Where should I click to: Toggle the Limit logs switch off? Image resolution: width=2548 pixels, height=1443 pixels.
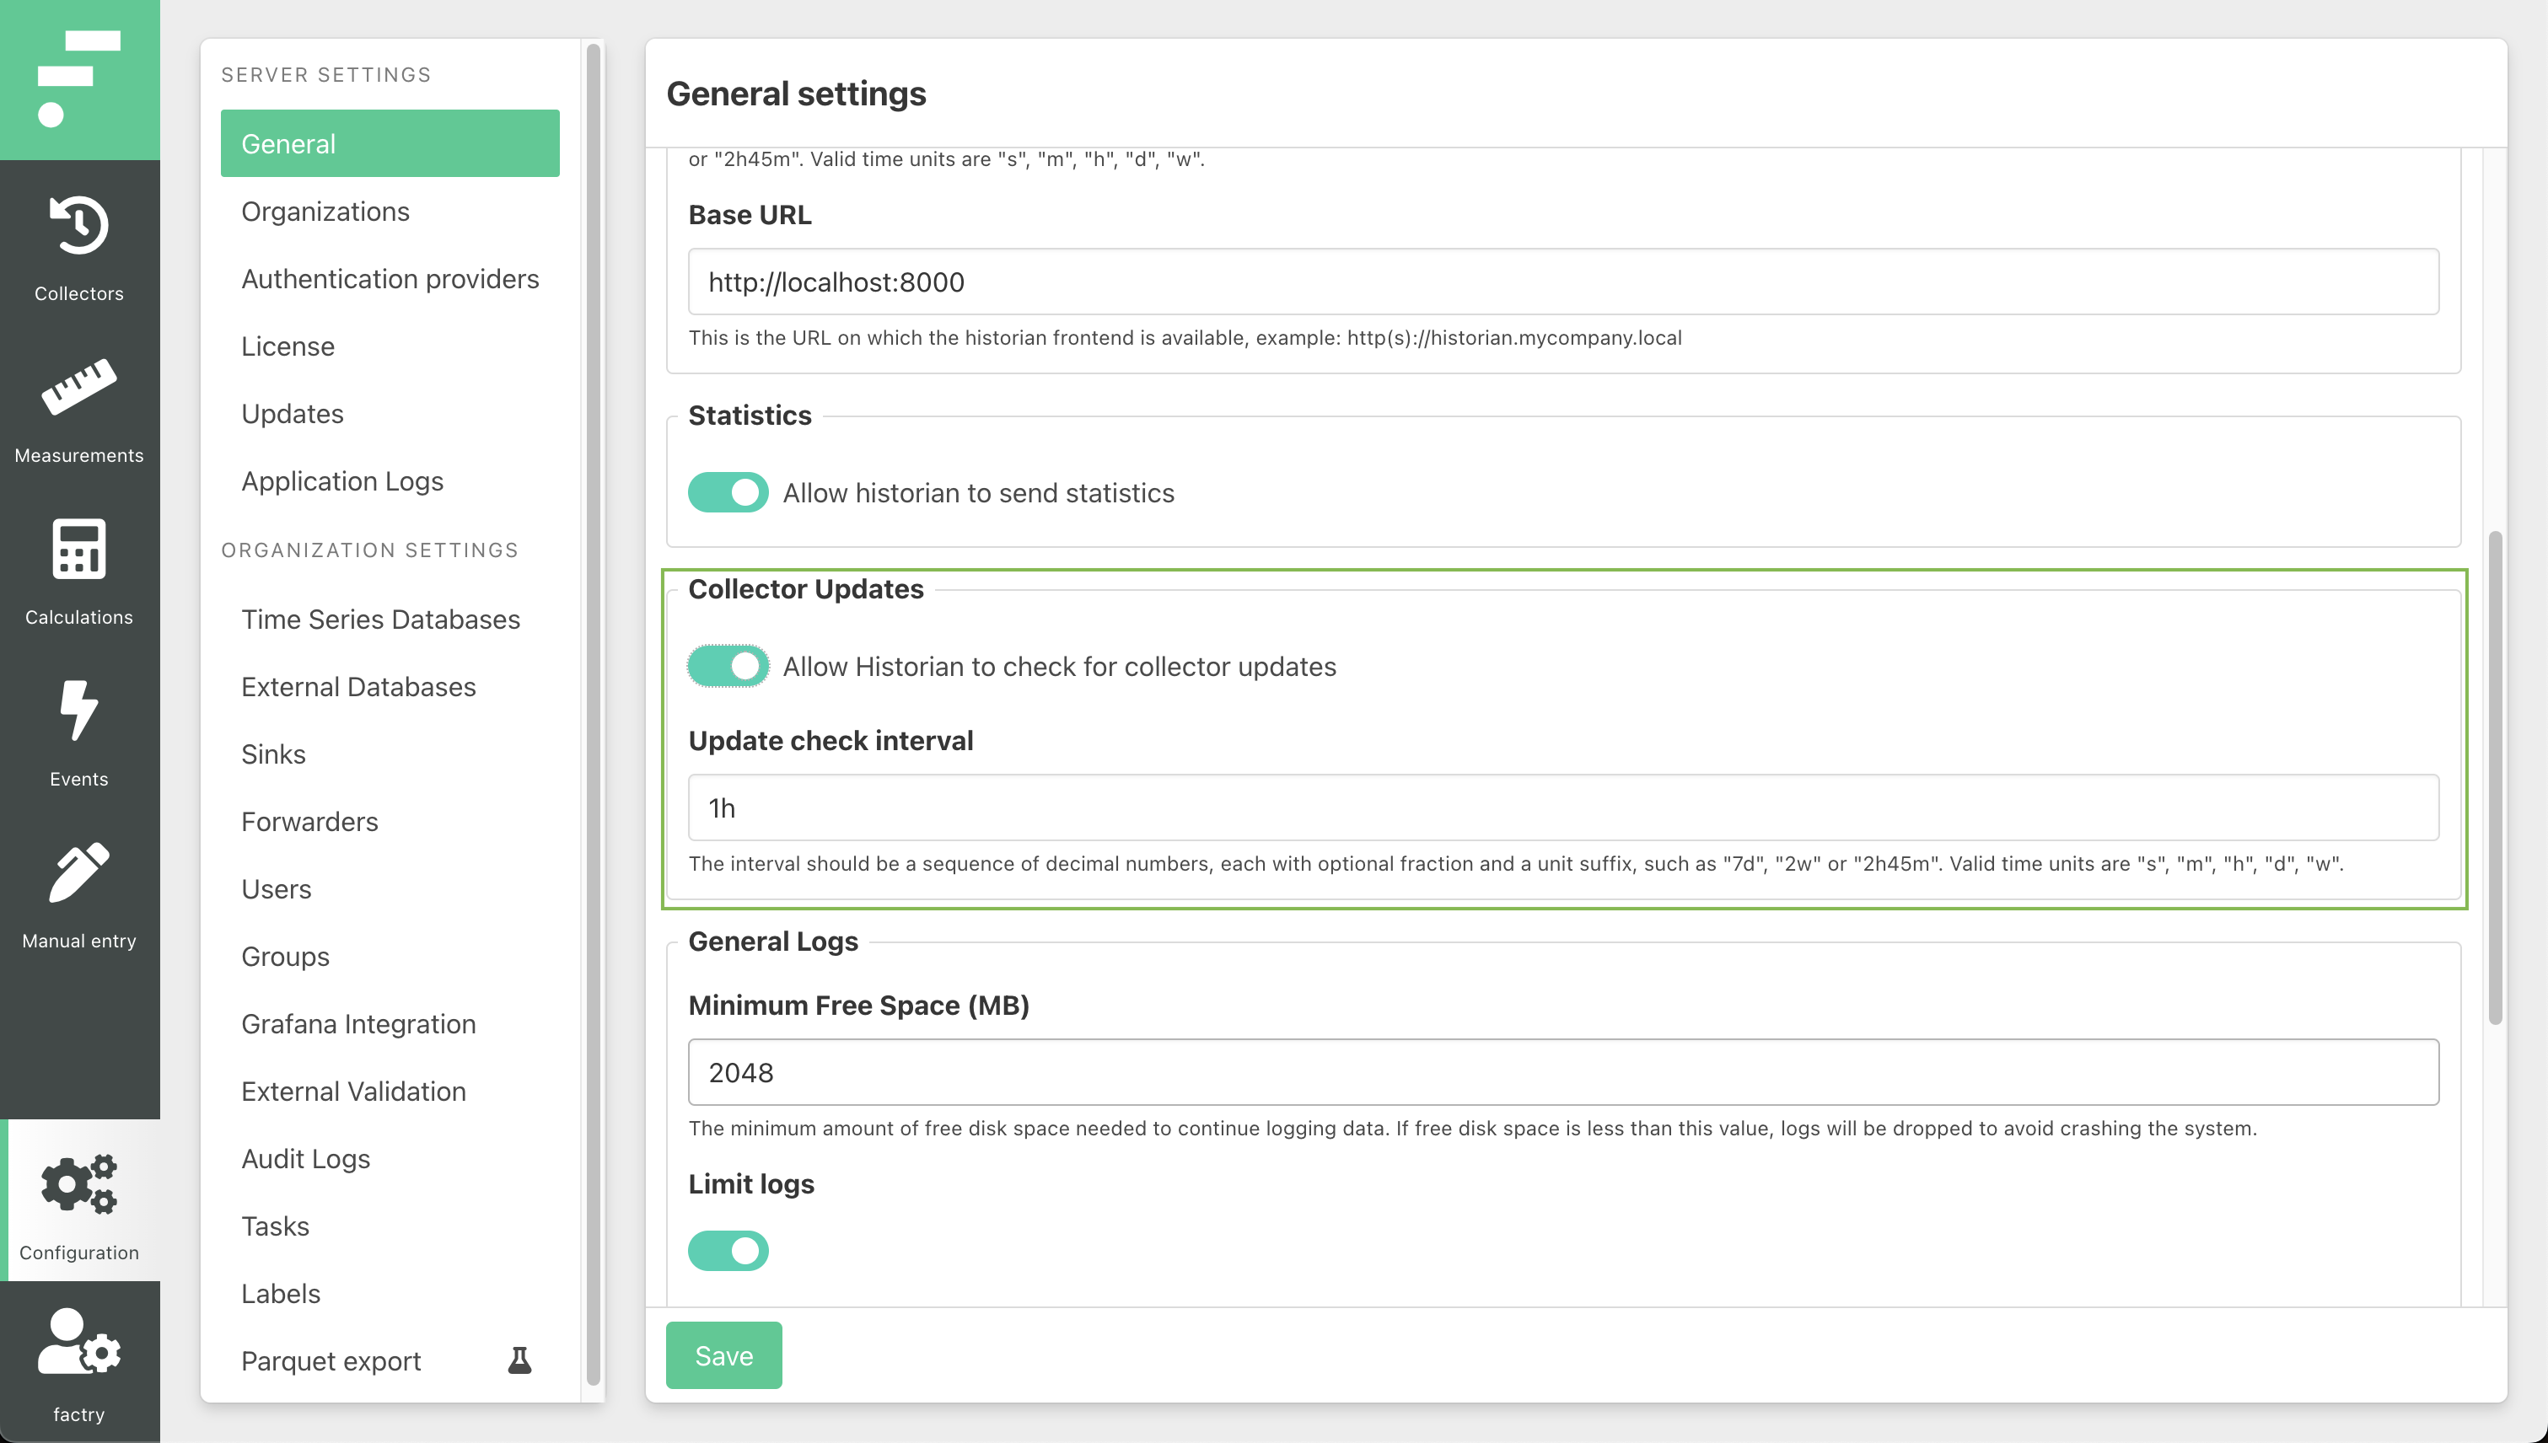click(x=728, y=1249)
